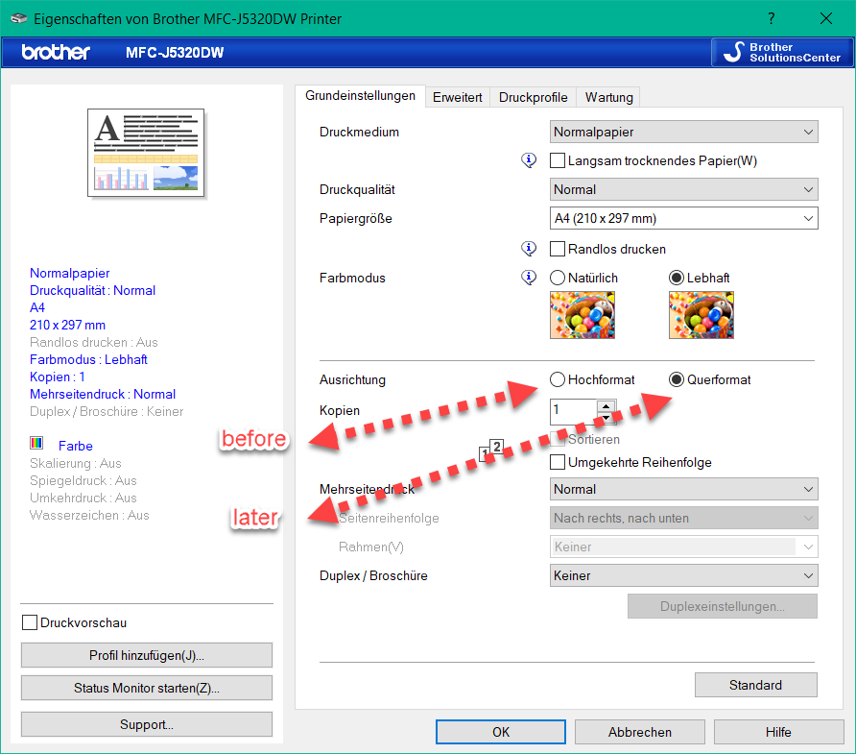The width and height of the screenshot is (856, 754).
Task: Open the Brother SolutionsCenter logo button
Action: tap(782, 53)
